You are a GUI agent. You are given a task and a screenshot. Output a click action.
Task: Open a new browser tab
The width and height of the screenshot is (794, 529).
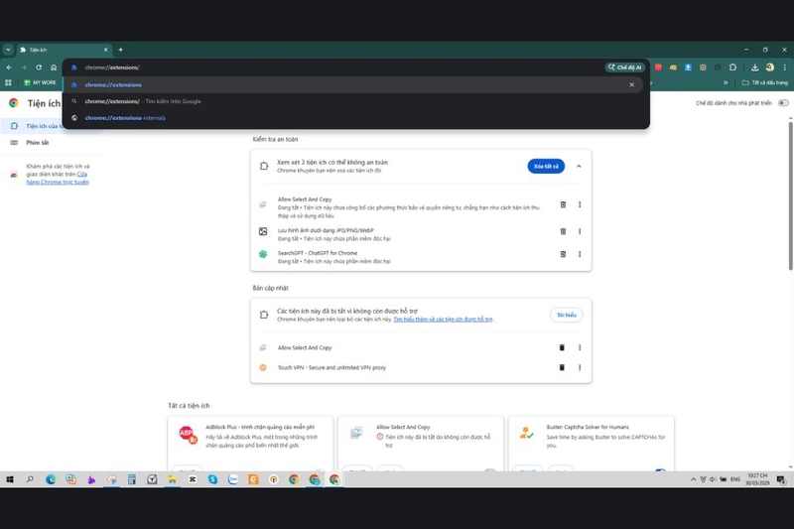coord(120,50)
